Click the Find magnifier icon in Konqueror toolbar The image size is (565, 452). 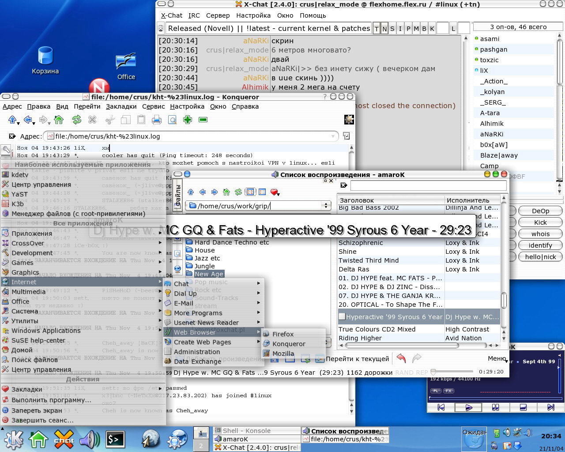point(172,120)
